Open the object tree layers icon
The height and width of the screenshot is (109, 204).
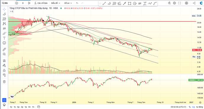4,105
